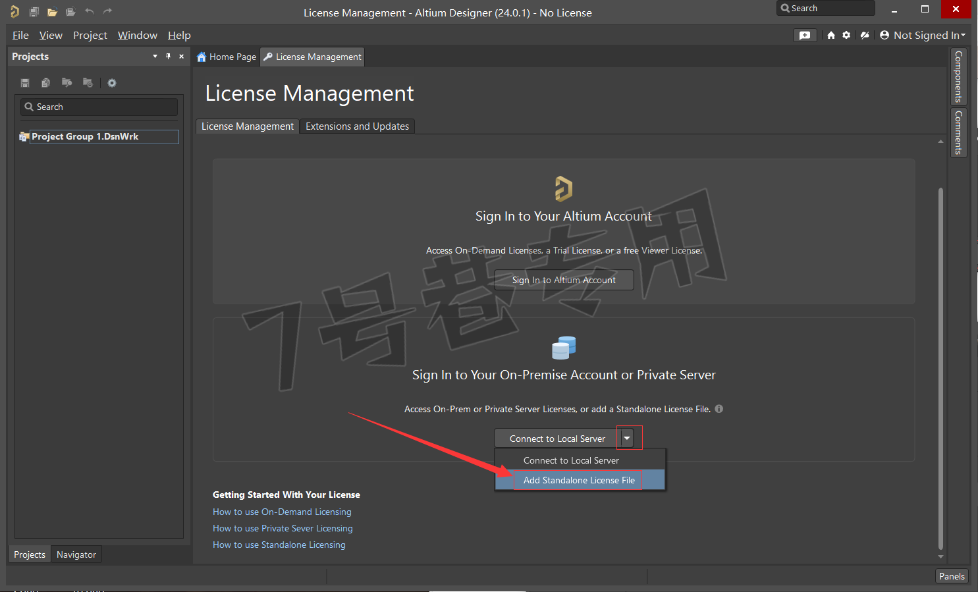The image size is (978, 592).
Task: Click the copy documents icon in Projects panel
Action: 45,83
